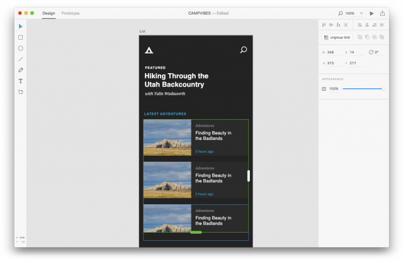Screen dimensions: 403x261
Task: Click the width input field showing 348
Action: [332, 52]
